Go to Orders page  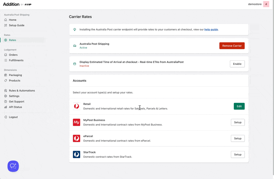tap(13, 55)
